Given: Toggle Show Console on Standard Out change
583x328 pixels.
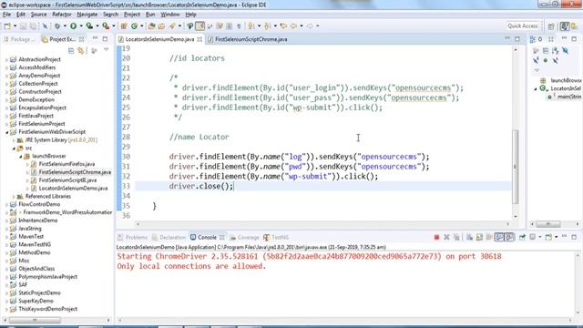Looking at the screenshot, I should click(499, 237).
